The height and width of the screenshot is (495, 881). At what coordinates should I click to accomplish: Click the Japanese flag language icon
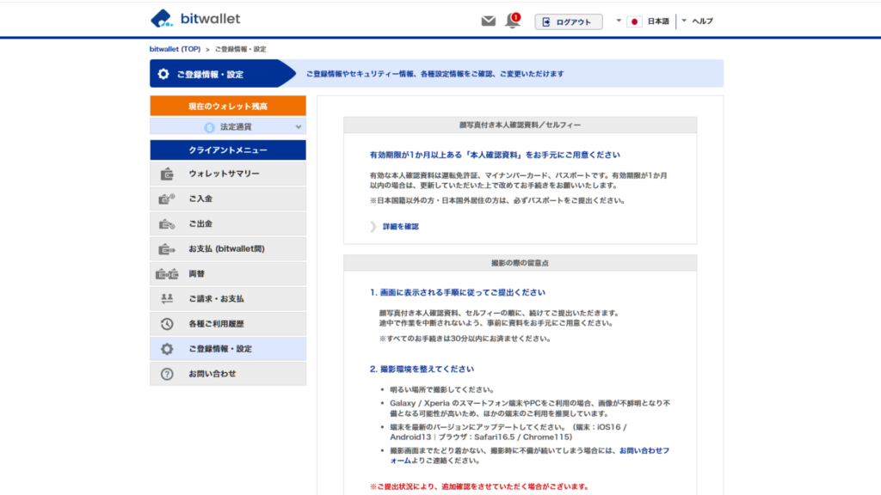point(634,21)
